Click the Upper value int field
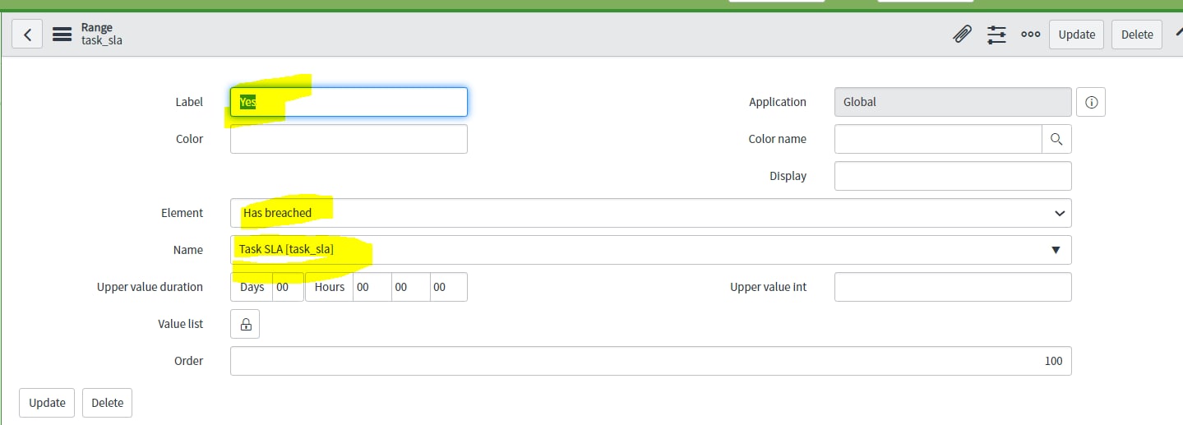 953,287
